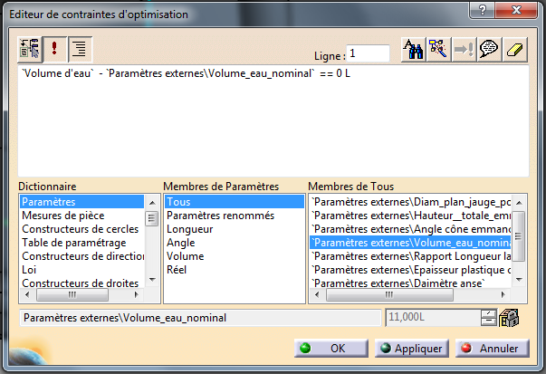Select Paramètres externes\Rapport Longueur row
The width and height of the screenshot is (546, 374).
[x=410, y=256]
